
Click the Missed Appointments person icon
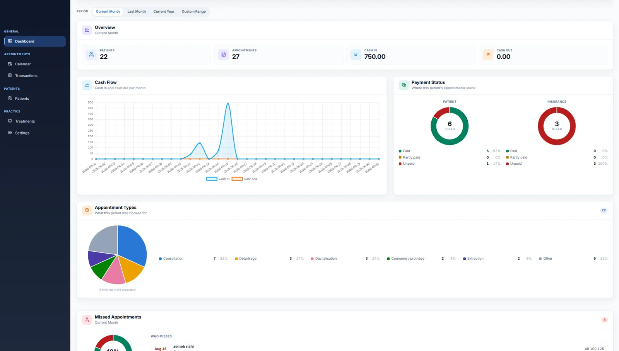pyautogui.click(x=87, y=320)
